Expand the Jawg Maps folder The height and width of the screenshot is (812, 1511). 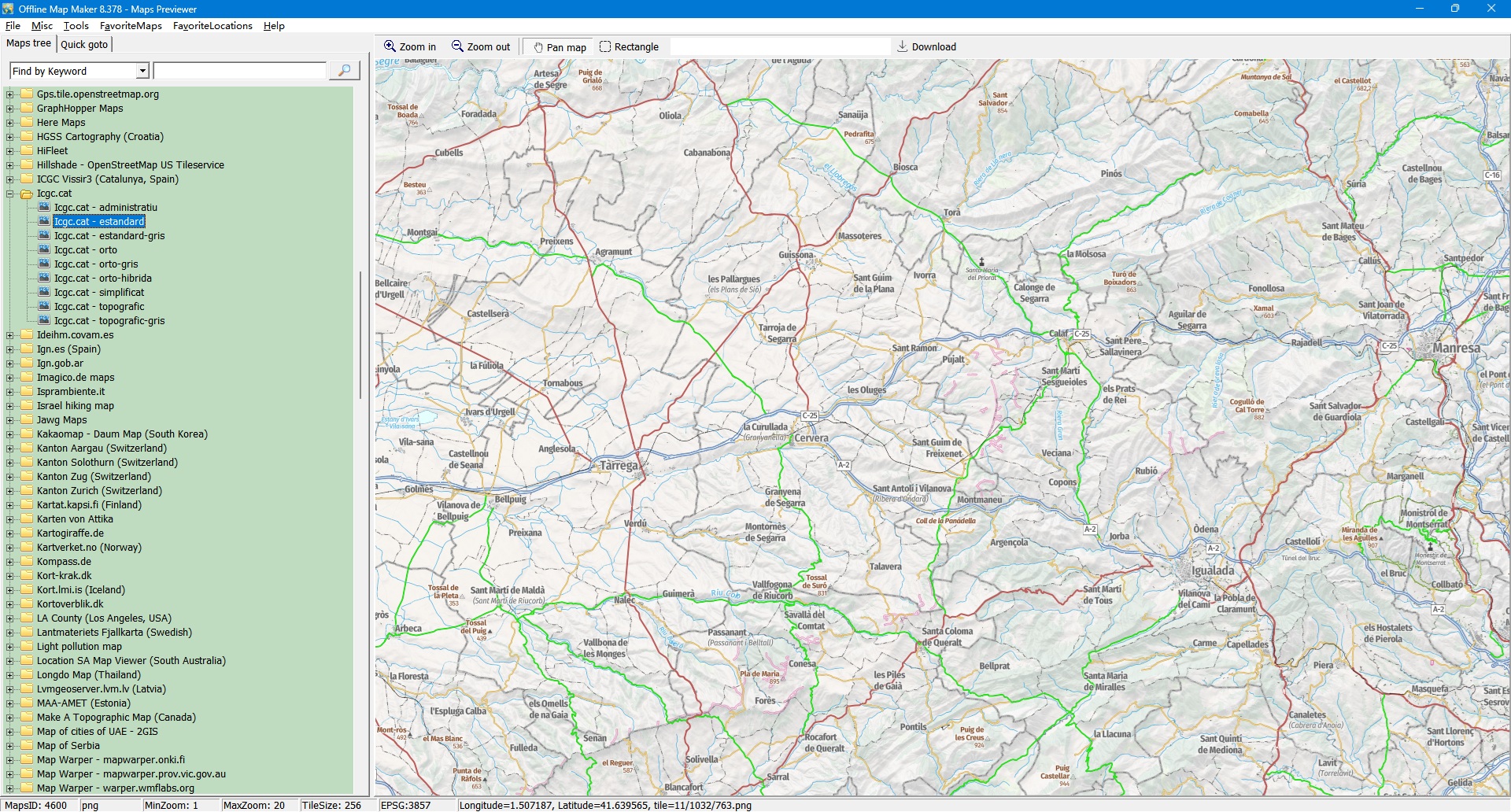point(10,420)
